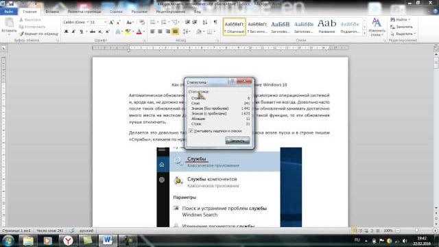
Task: Shrink font size with the small A icon
Action: [x=118, y=23]
